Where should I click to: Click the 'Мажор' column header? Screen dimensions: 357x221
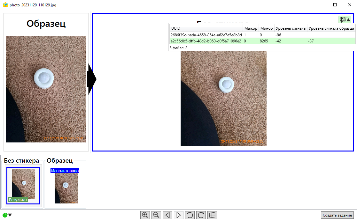251,28
